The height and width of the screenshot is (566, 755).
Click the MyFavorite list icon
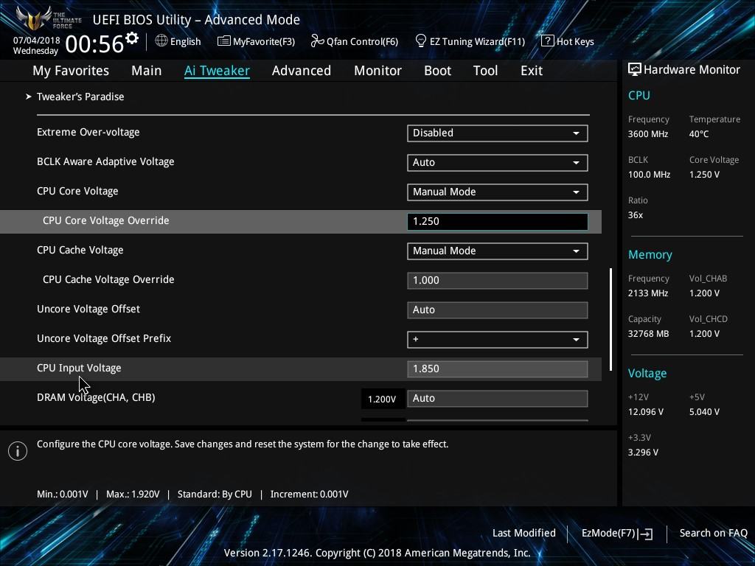pyautogui.click(x=223, y=41)
